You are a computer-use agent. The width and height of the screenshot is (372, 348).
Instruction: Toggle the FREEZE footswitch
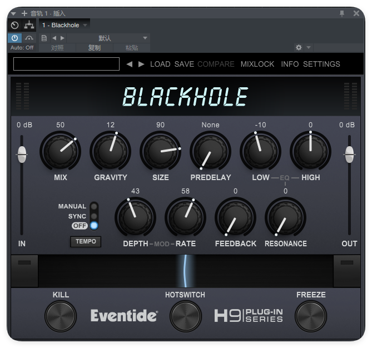[310, 316]
